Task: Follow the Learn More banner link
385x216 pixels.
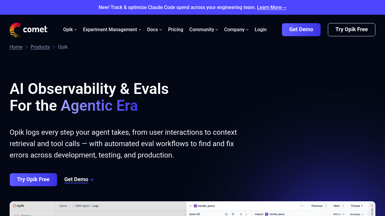Action: [272, 7]
